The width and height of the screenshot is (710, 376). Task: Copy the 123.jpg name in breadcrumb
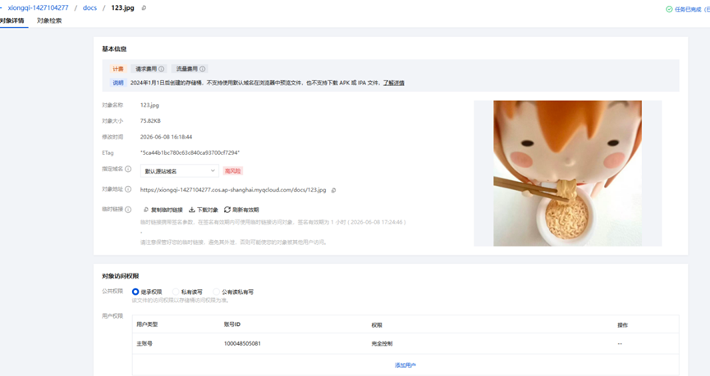click(144, 7)
